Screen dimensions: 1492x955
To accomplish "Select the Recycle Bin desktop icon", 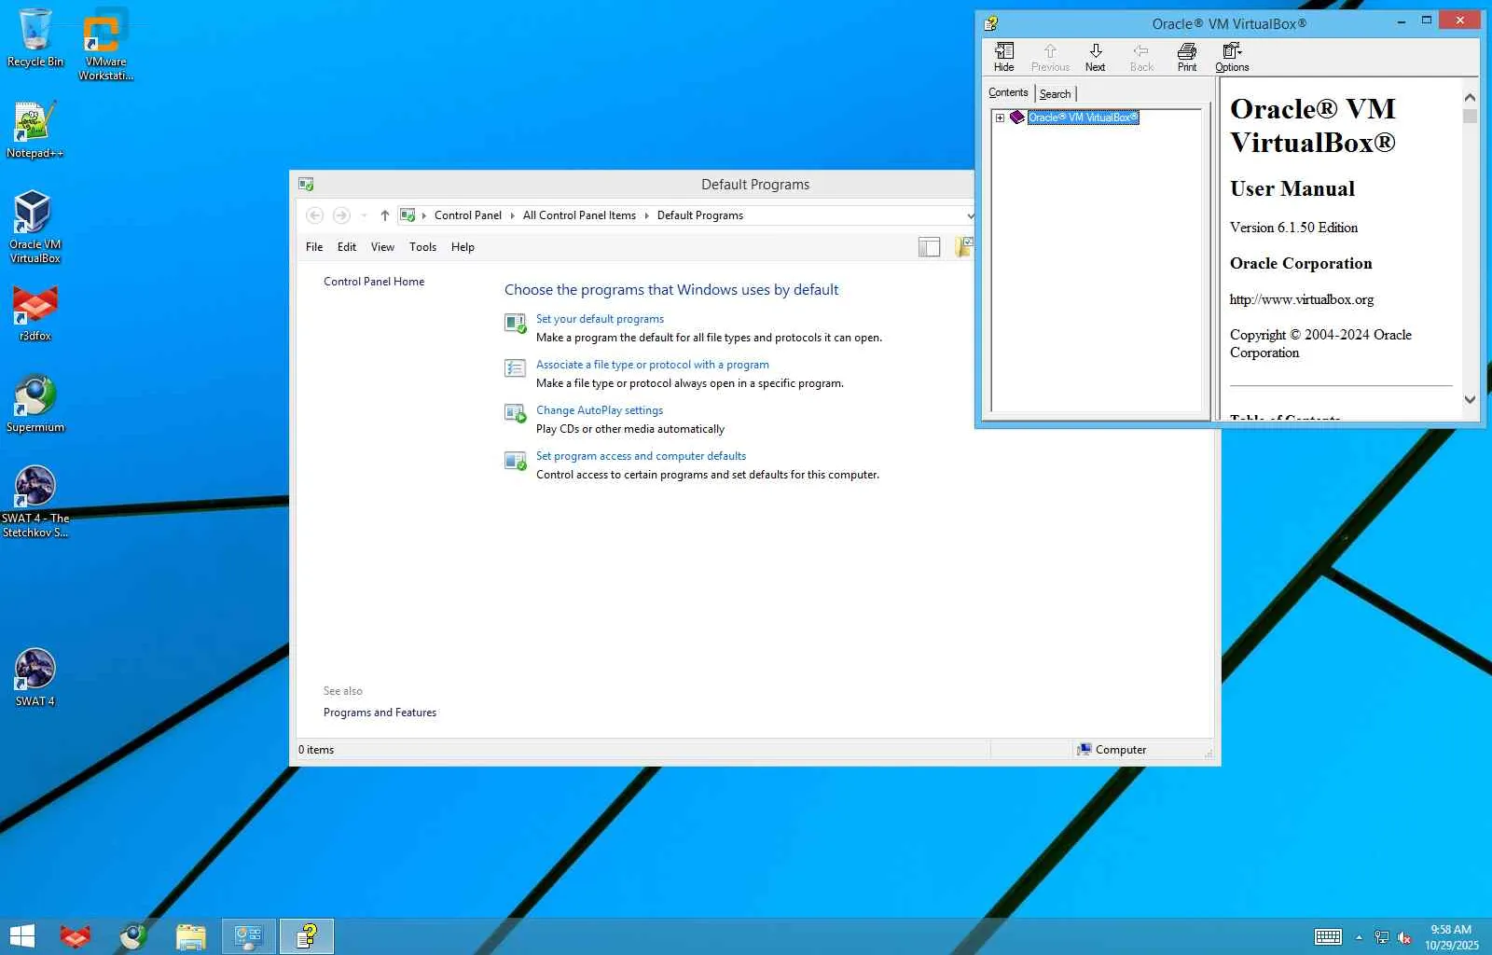I will (x=35, y=38).
